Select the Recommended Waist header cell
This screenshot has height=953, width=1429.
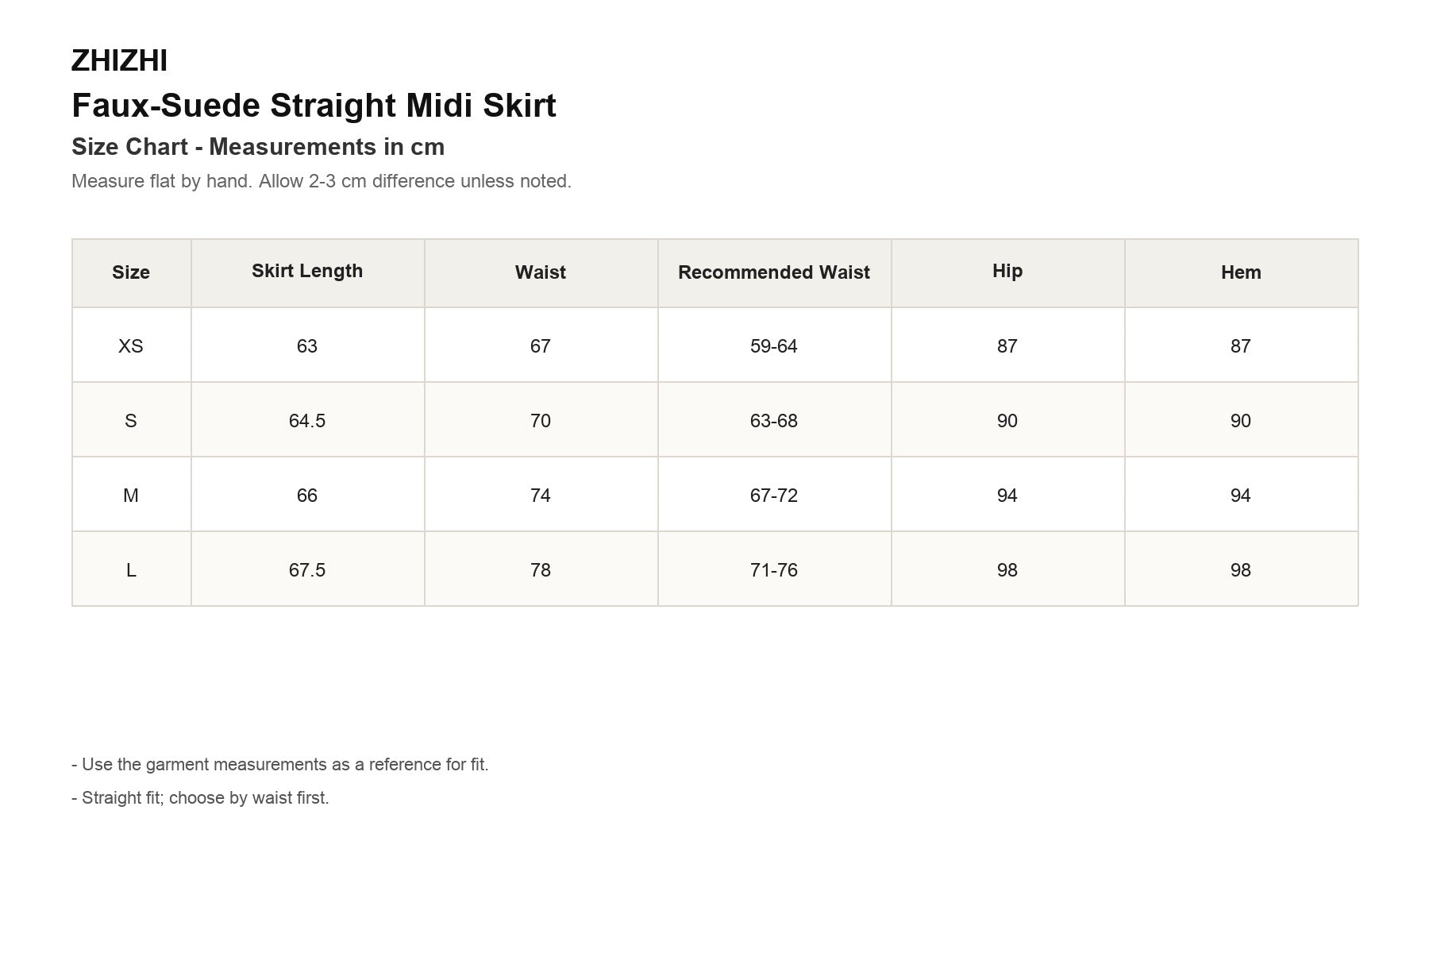click(x=774, y=272)
